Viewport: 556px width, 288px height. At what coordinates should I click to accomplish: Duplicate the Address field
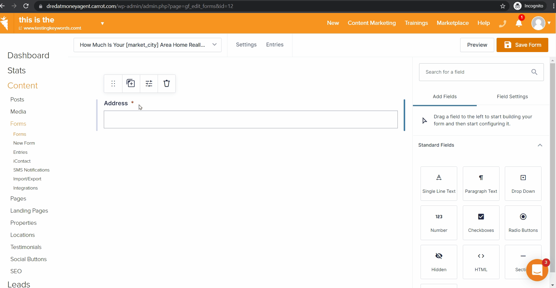(131, 84)
